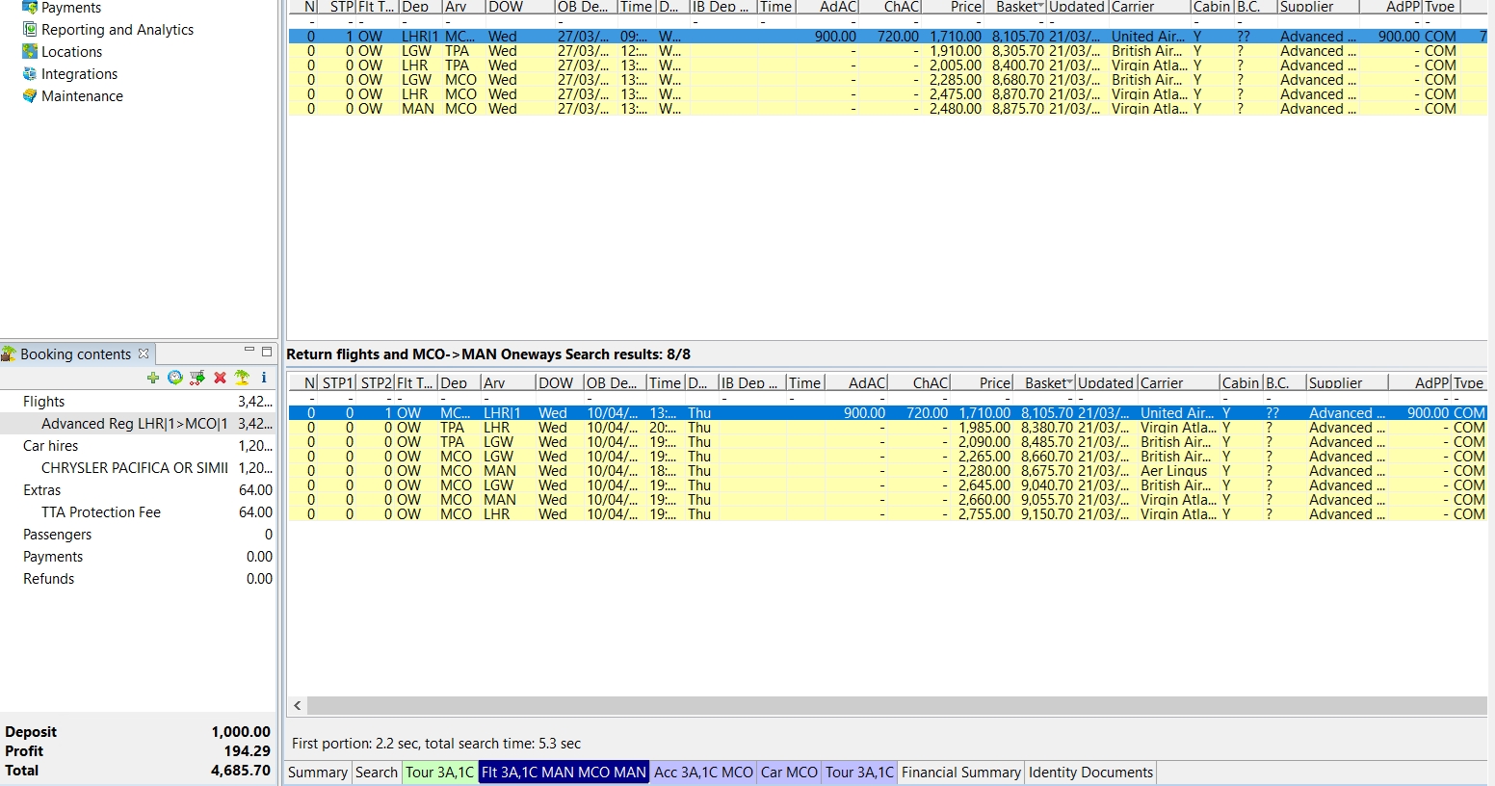The height and width of the screenshot is (786, 1495).
Task: Select the outbound flight priced 2,475.00
Action: 887,93
